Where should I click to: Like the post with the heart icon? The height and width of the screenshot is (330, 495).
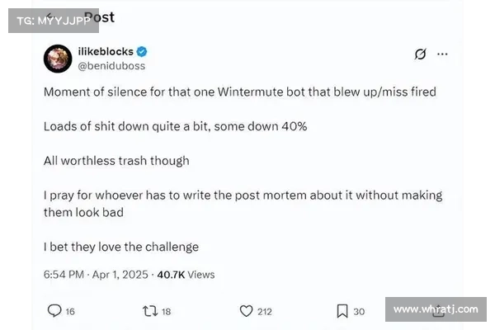(x=246, y=311)
